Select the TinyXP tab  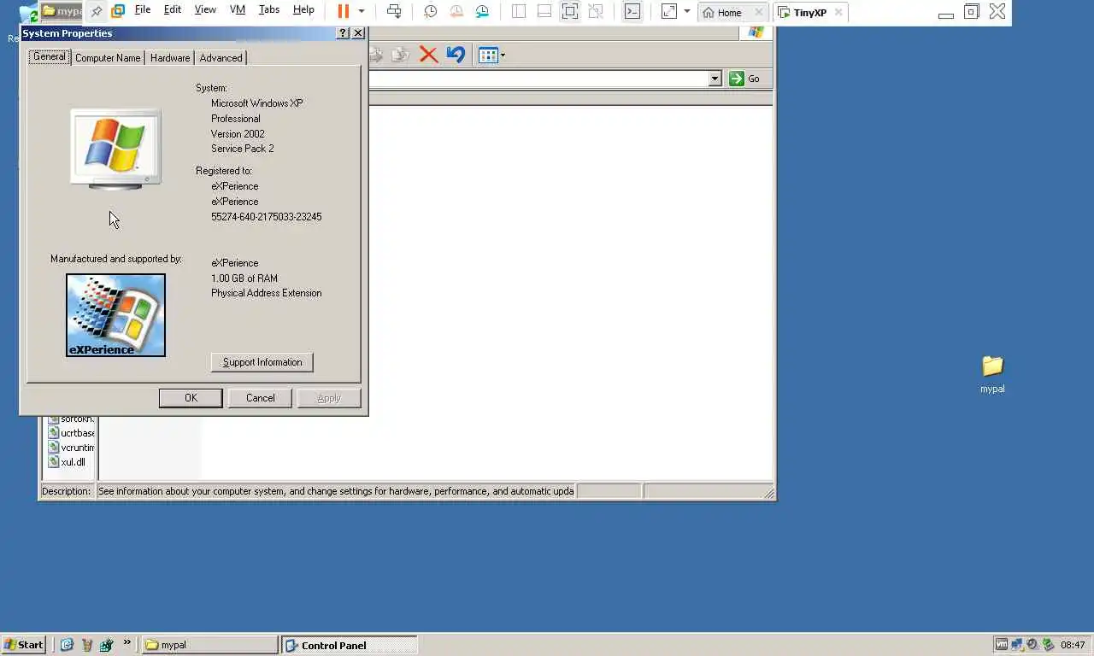pyautogui.click(x=803, y=12)
